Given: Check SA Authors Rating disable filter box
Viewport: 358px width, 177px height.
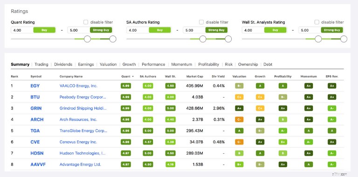Looking at the screenshot, I should coord(201,22).
